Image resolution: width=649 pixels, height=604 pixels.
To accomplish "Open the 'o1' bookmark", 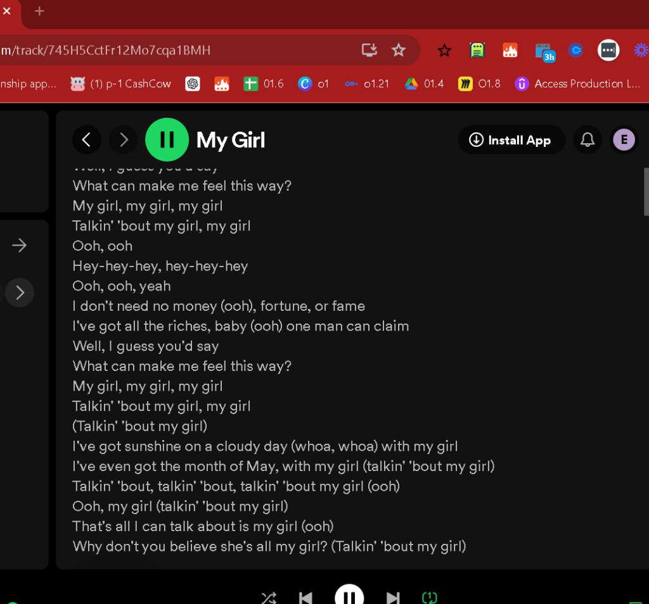I will pyautogui.click(x=313, y=84).
